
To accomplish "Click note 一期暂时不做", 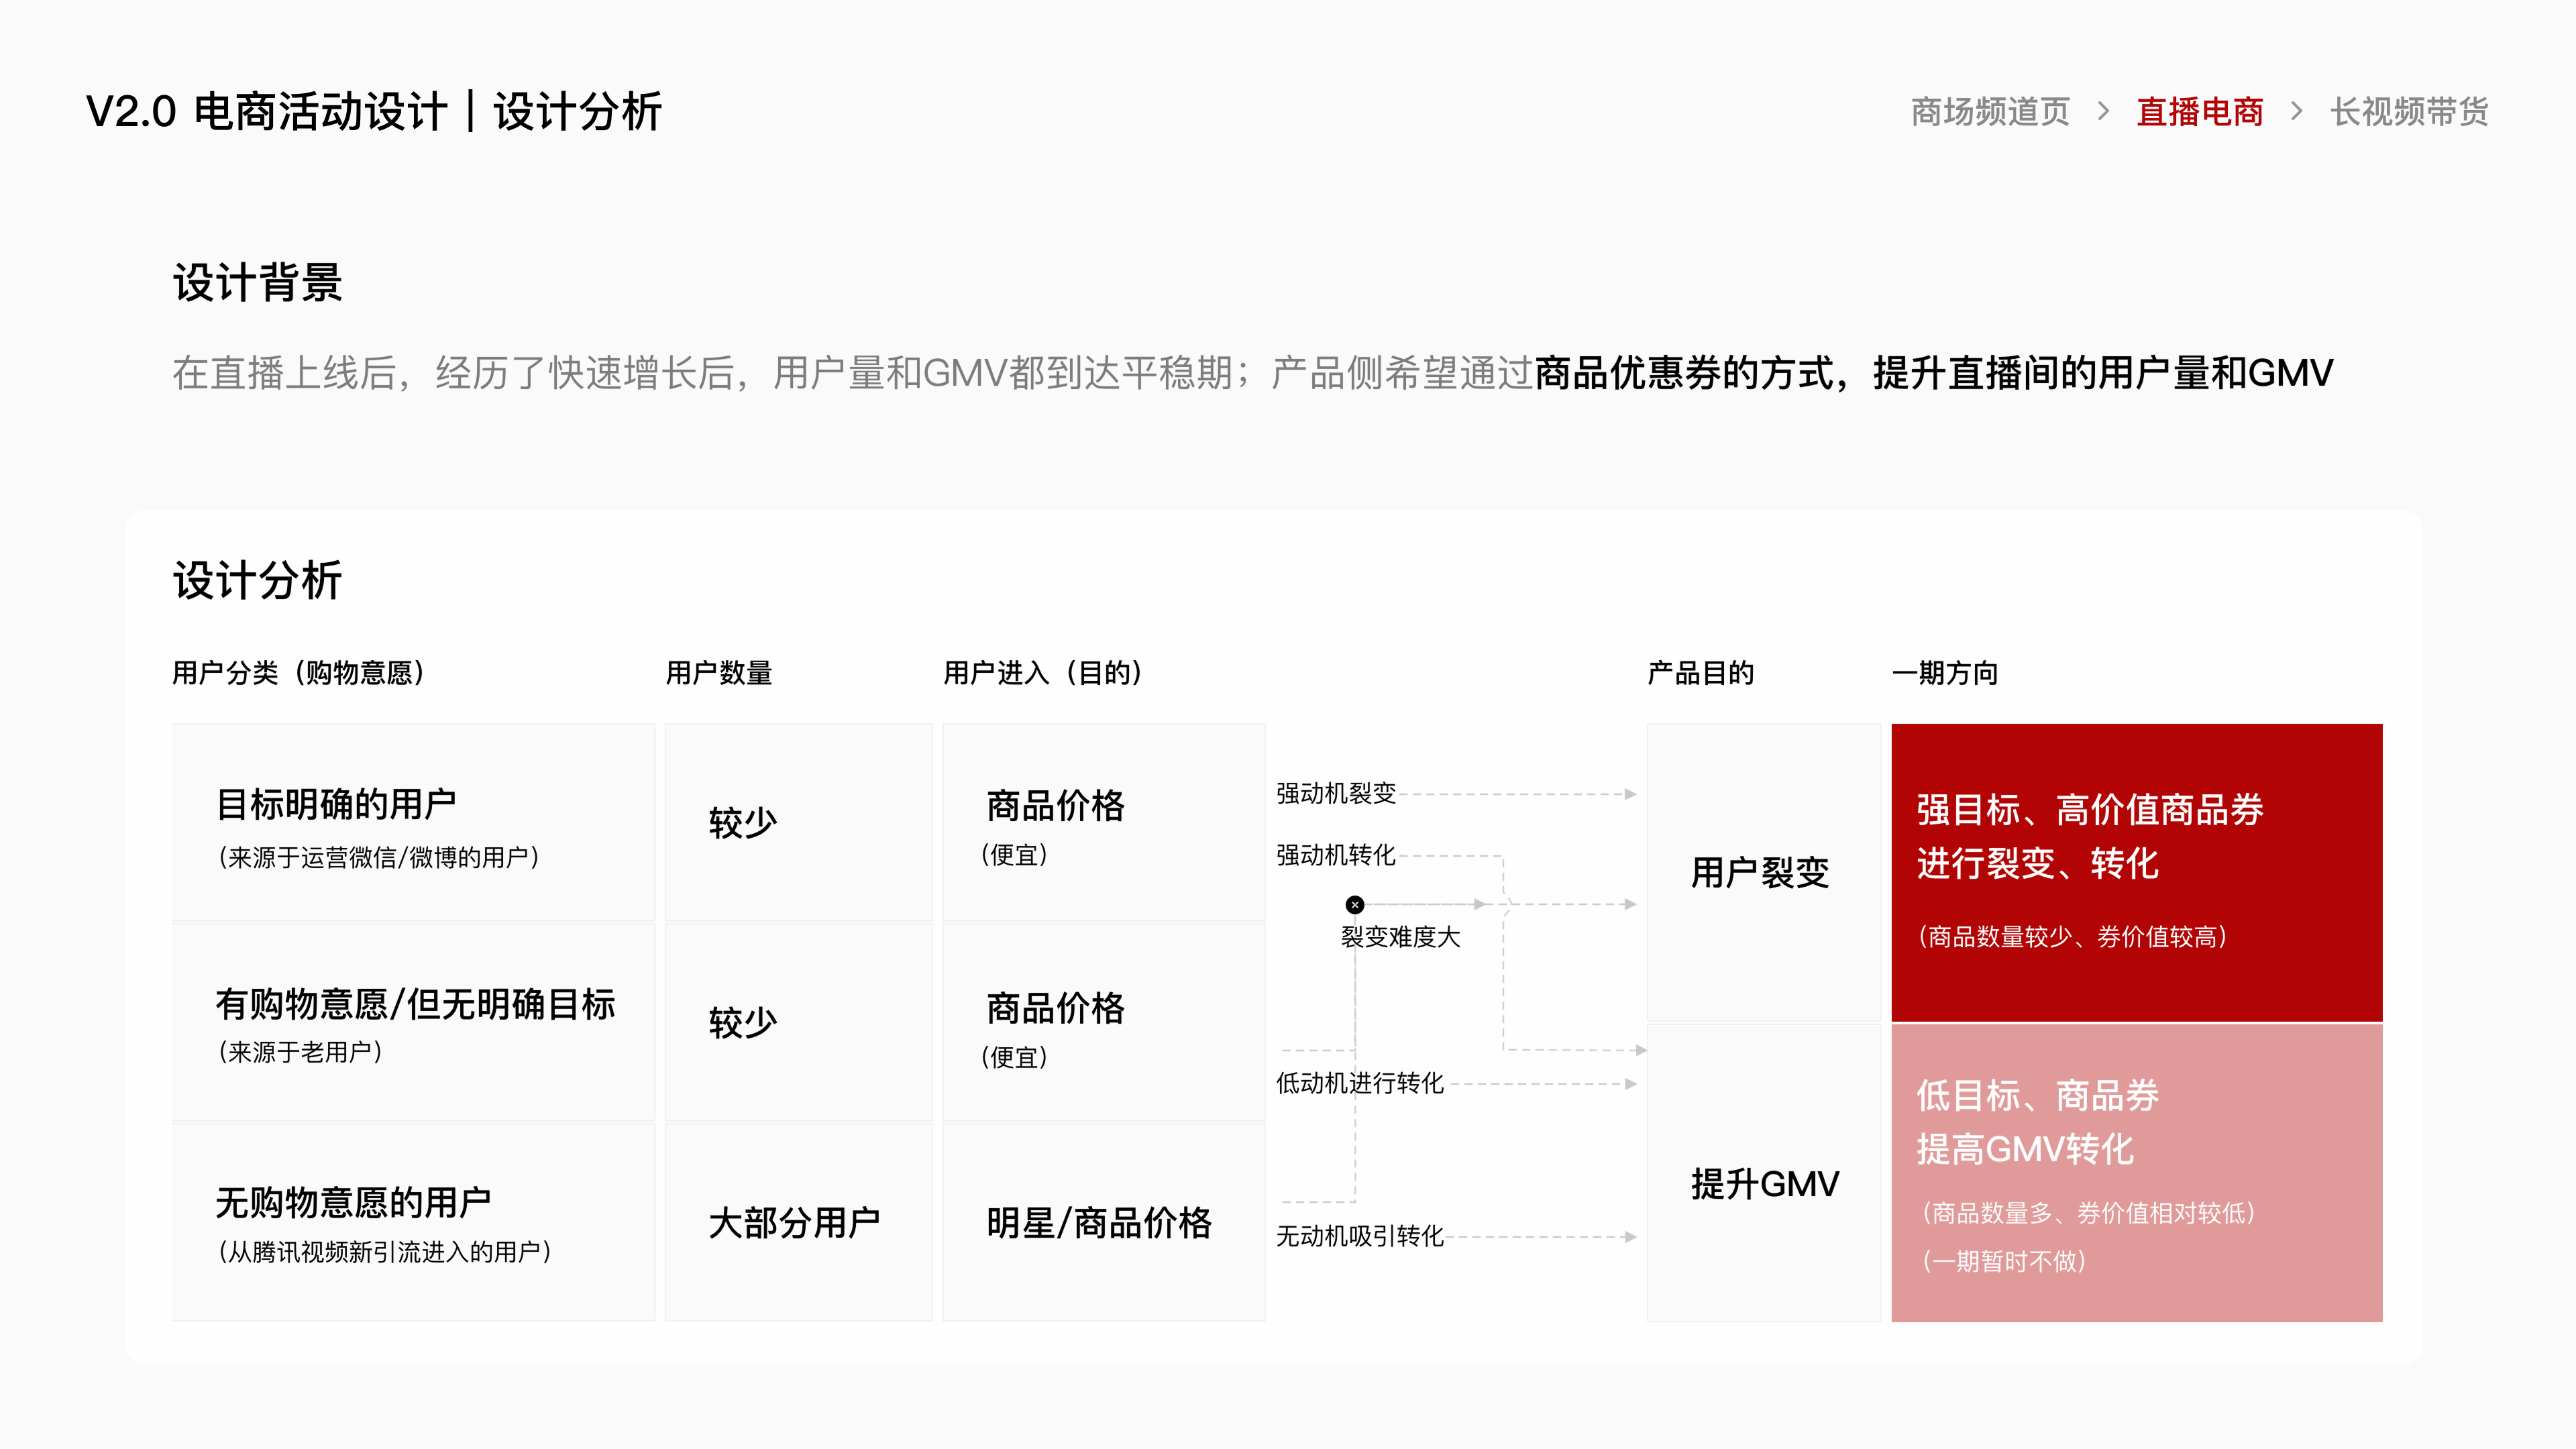I will tap(2003, 1261).
